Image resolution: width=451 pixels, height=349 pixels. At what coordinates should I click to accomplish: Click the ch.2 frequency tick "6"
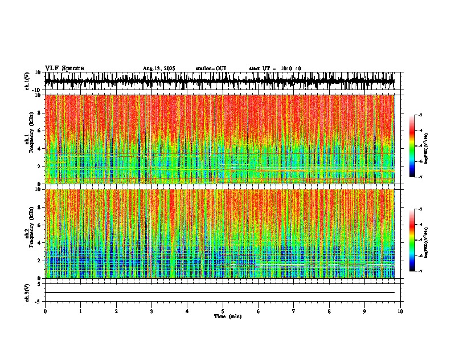click(39, 225)
